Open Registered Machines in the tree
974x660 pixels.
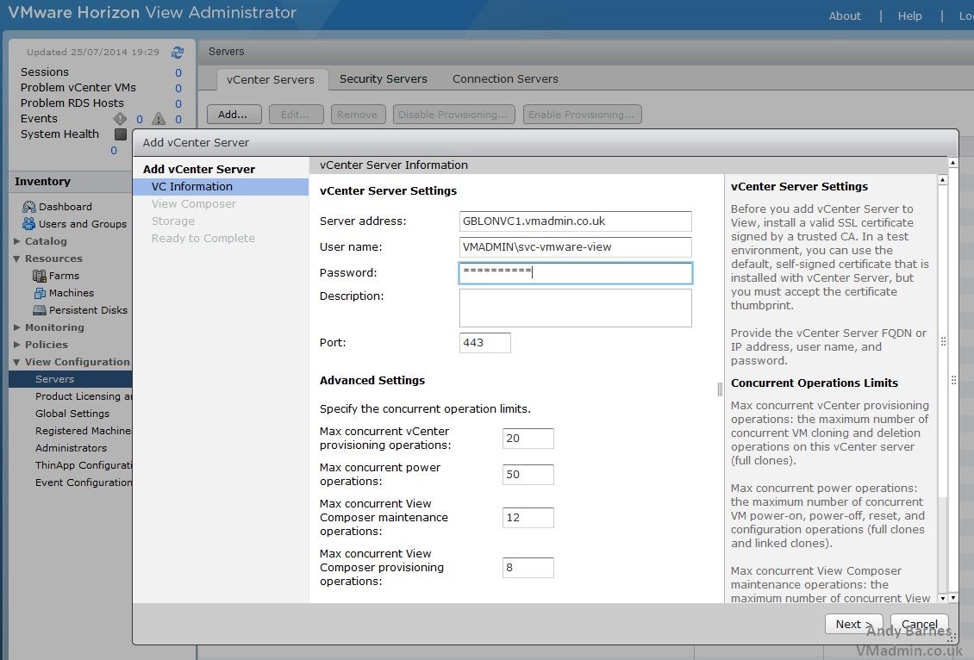(84, 431)
